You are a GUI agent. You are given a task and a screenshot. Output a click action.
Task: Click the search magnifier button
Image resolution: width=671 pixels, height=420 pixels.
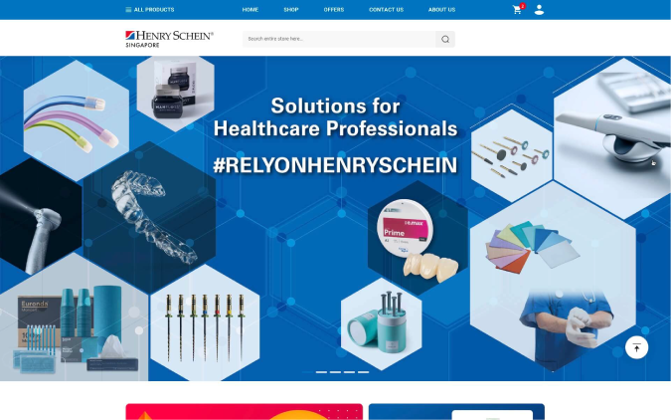point(445,39)
